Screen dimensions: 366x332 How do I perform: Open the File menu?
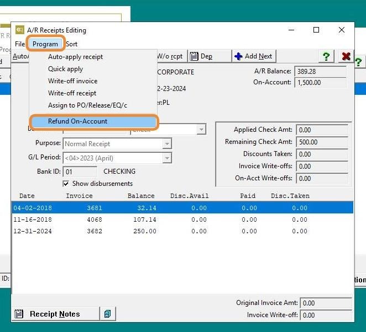pos(19,44)
